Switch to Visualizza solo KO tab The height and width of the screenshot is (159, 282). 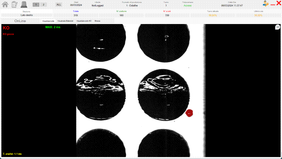(x=84, y=21)
